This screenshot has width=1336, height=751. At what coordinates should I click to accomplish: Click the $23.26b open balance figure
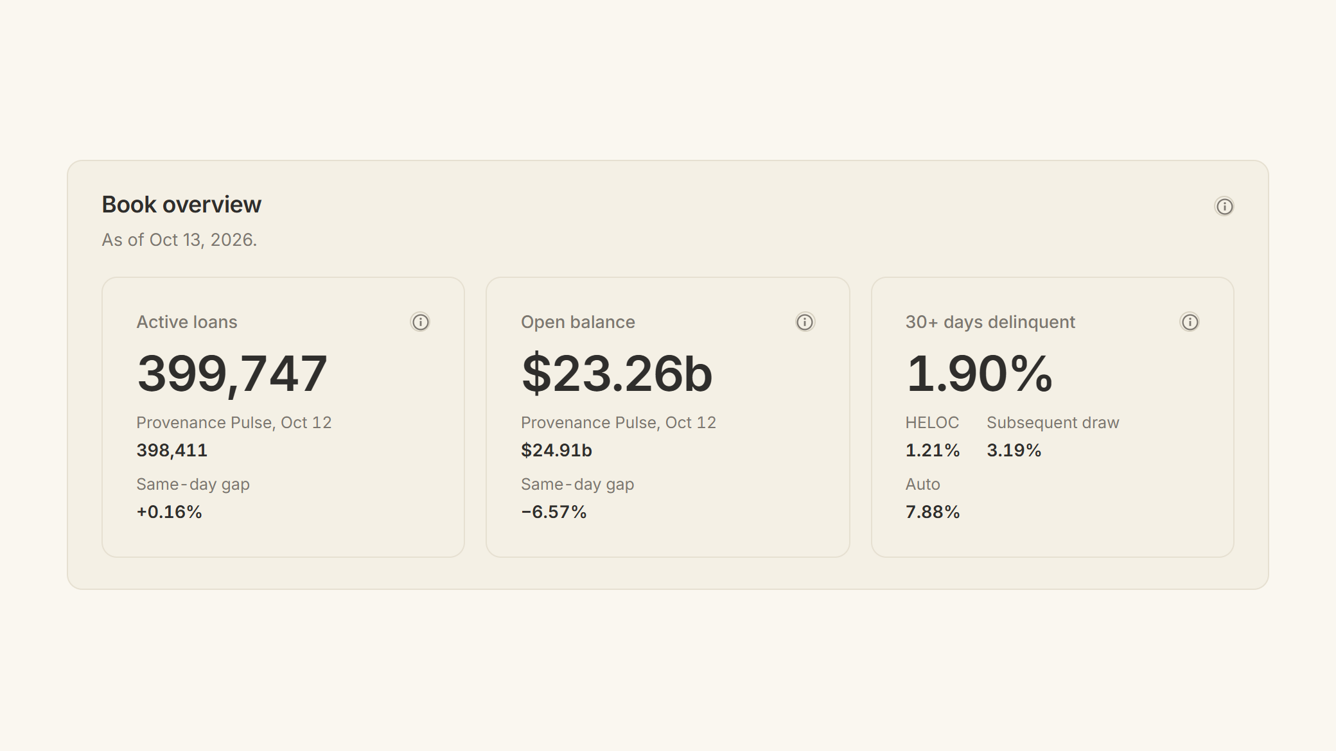(x=617, y=374)
